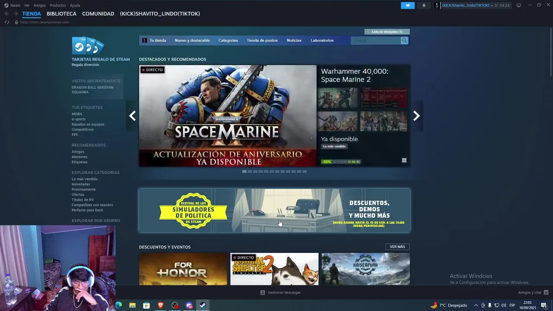The width and height of the screenshot is (553, 311).
Task: Show next featured game carousel arrow
Action: tap(416, 116)
